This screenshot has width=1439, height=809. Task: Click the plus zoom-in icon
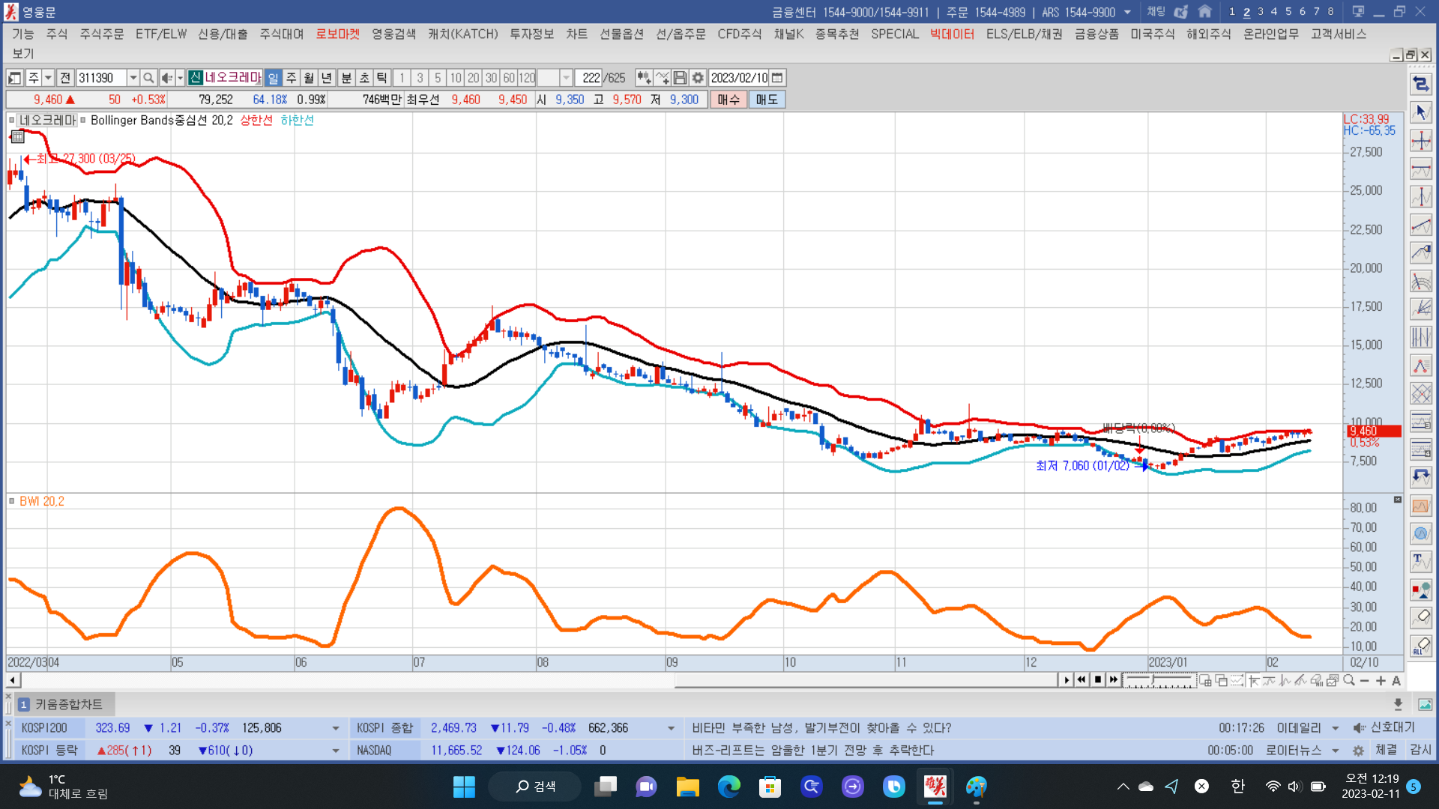[1381, 680]
